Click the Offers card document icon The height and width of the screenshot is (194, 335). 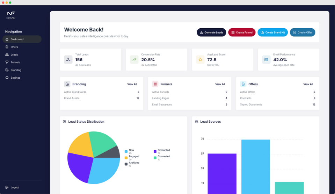coord(243,84)
